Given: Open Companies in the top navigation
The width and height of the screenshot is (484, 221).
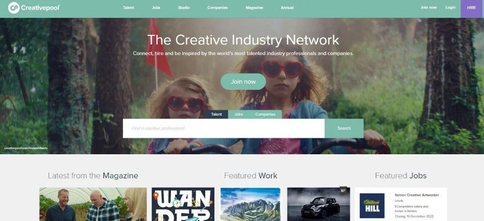Looking at the screenshot, I should (x=218, y=8).
